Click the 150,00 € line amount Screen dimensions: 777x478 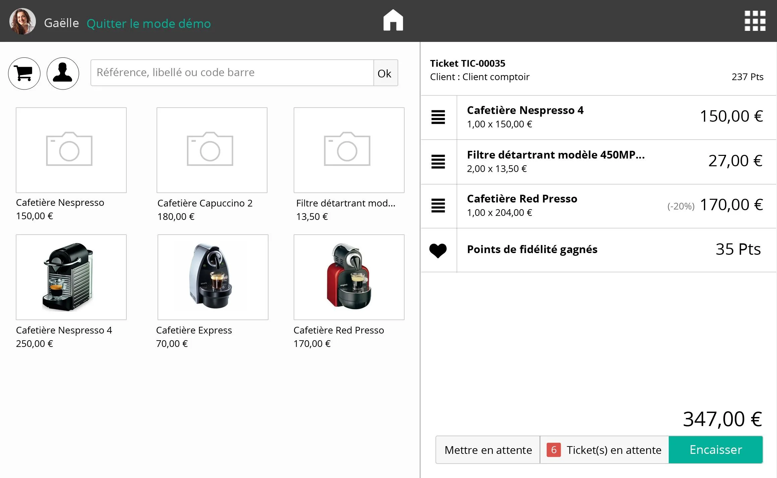pos(731,116)
